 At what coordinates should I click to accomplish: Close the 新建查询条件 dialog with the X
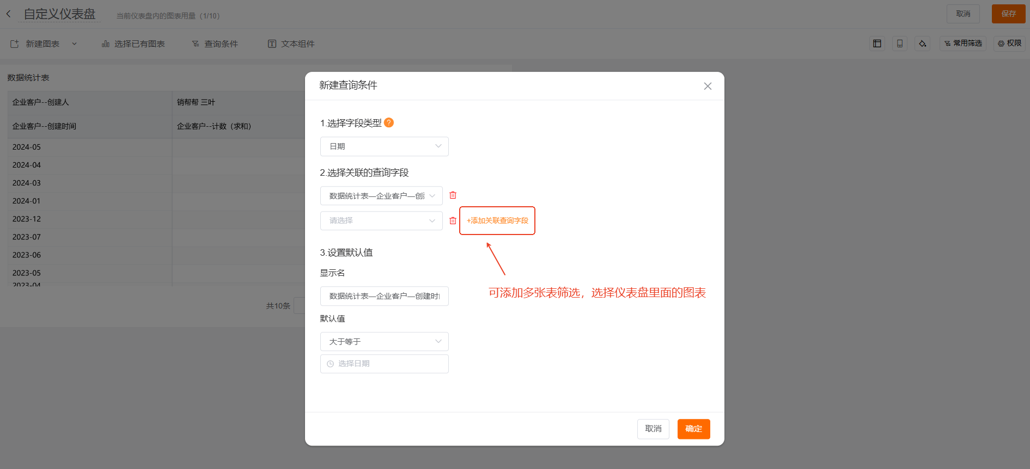tap(708, 86)
